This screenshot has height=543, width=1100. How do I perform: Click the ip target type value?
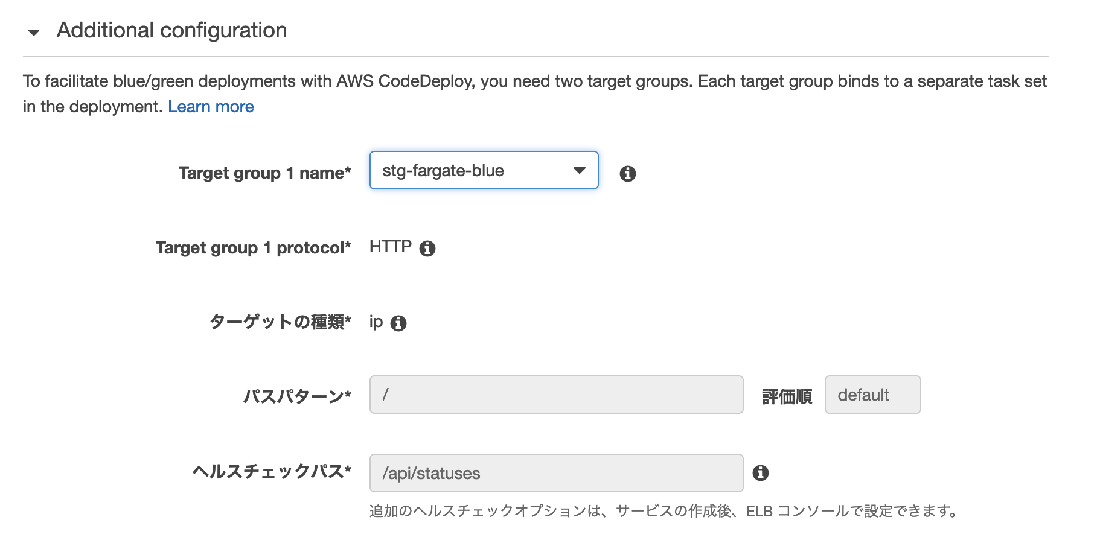[376, 322]
